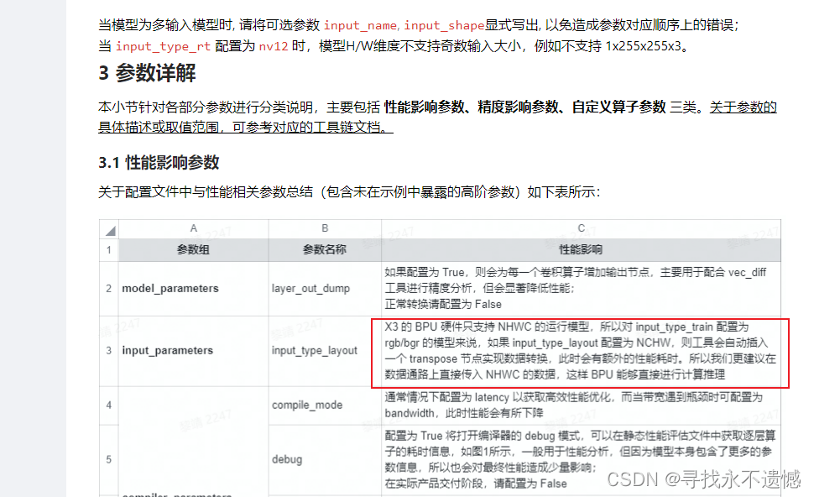This screenshot has width=814, height=497.
Task: Click the heading 3 参数详解
Action: click(147, 73)
